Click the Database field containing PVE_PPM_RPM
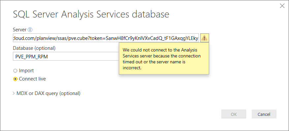Image resolution: width=289 pixels, height=131 pixels. (x=66, y=56)
